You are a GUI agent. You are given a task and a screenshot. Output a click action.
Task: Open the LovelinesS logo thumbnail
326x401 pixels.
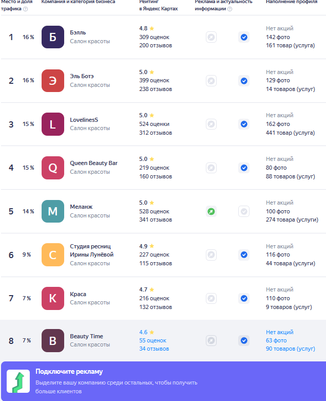53,124
